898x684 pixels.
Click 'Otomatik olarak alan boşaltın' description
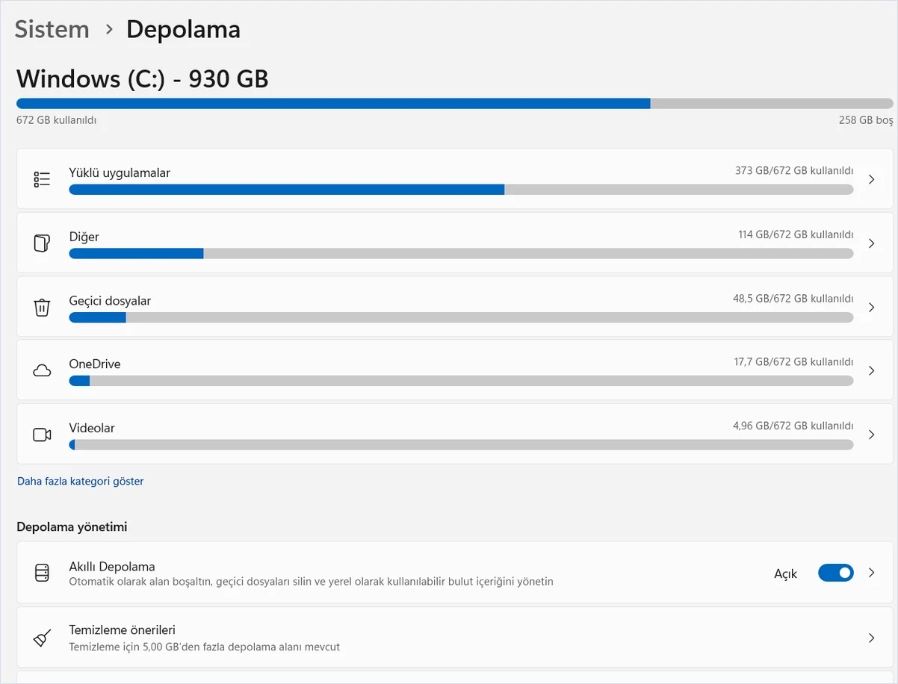click(312, 582)
